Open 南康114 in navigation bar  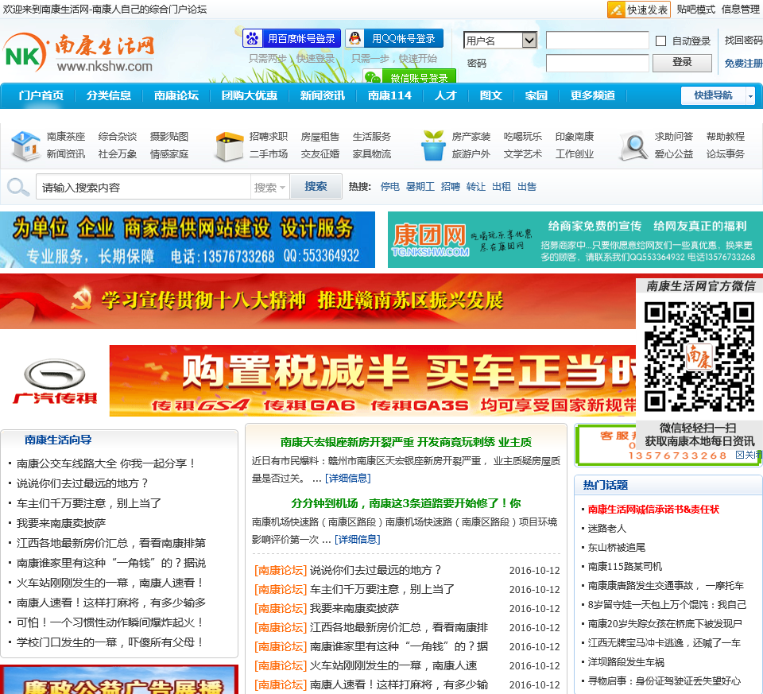click(x=389, y=95)
